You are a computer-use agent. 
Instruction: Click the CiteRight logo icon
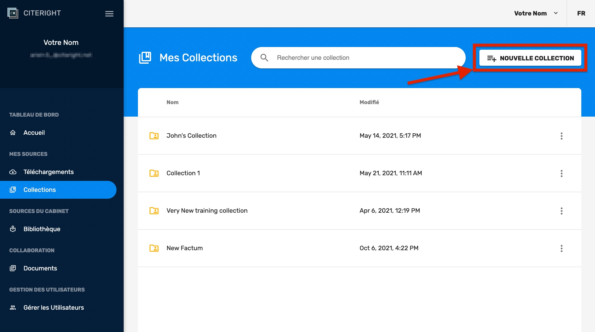coord(13,13)
